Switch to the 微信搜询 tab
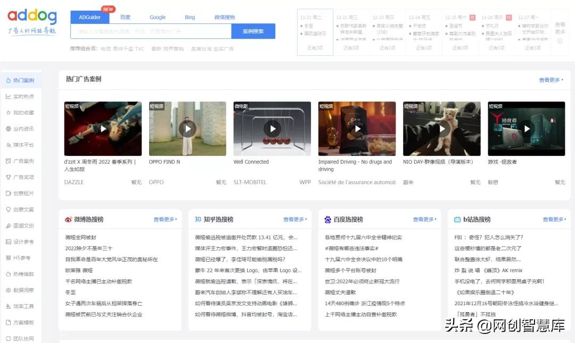 pos(224,16)
